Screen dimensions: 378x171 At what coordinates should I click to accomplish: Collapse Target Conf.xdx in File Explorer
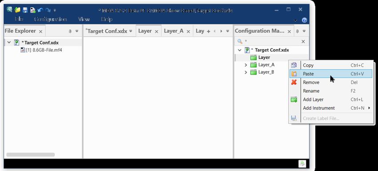(9, 42)
